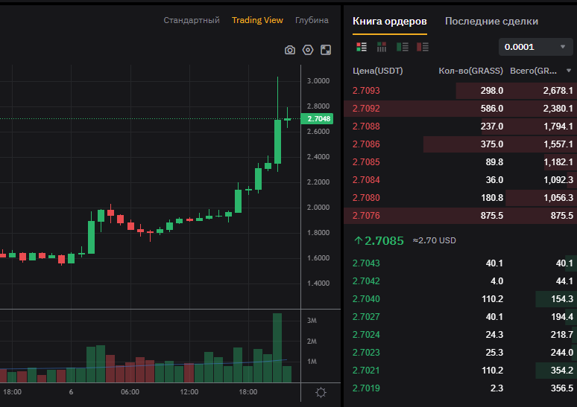
Task: Click the tallest volume bar
Action: 277,347
